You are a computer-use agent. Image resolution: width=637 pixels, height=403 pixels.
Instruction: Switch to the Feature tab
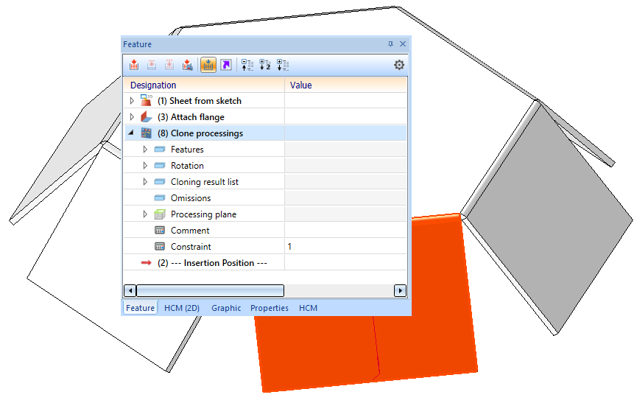click(140, 308)
